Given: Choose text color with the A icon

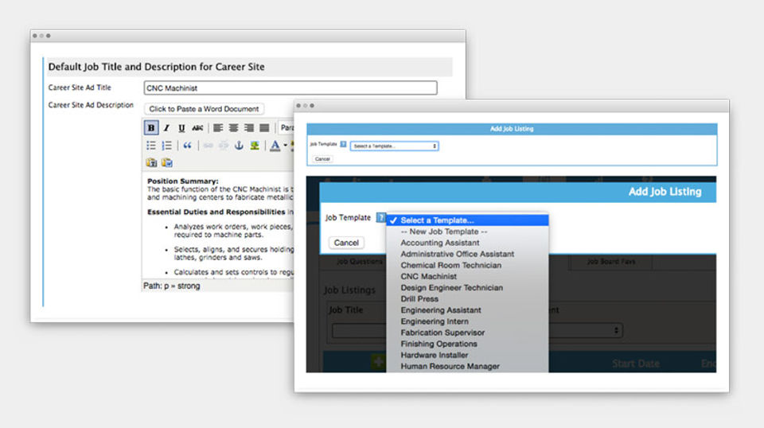Looking at the screenshot, I should 275,145.
